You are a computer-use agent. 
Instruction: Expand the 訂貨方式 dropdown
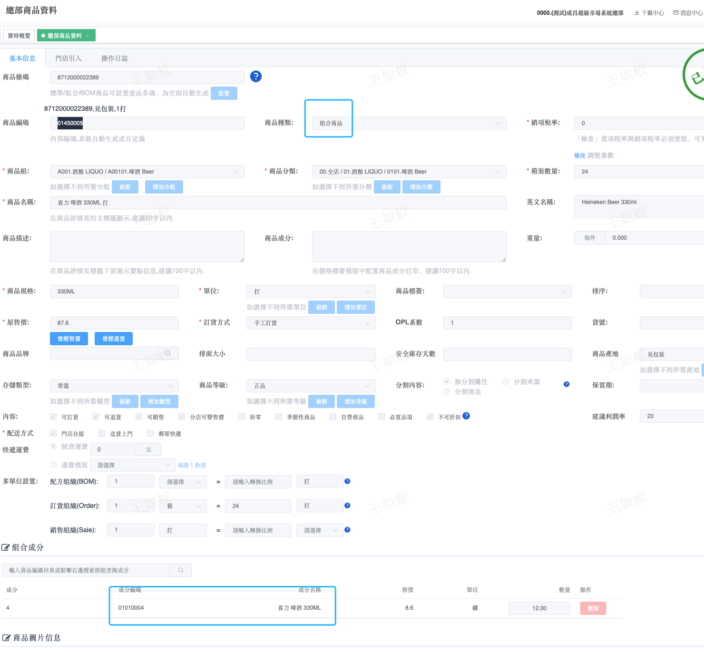tap(311, 323)
